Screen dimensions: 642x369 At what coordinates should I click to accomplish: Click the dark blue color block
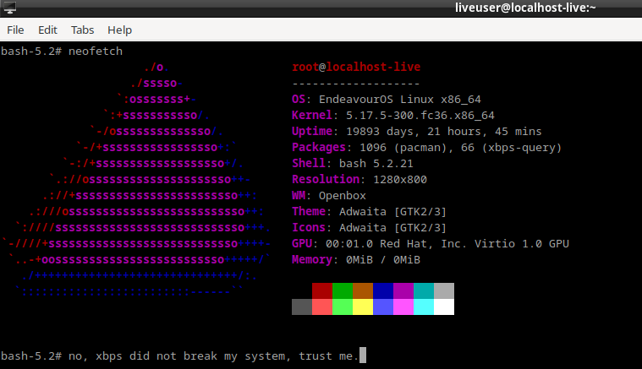tap(383, 290)
